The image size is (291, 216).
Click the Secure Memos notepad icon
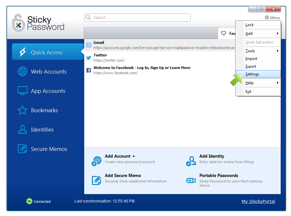pos(23,149)
